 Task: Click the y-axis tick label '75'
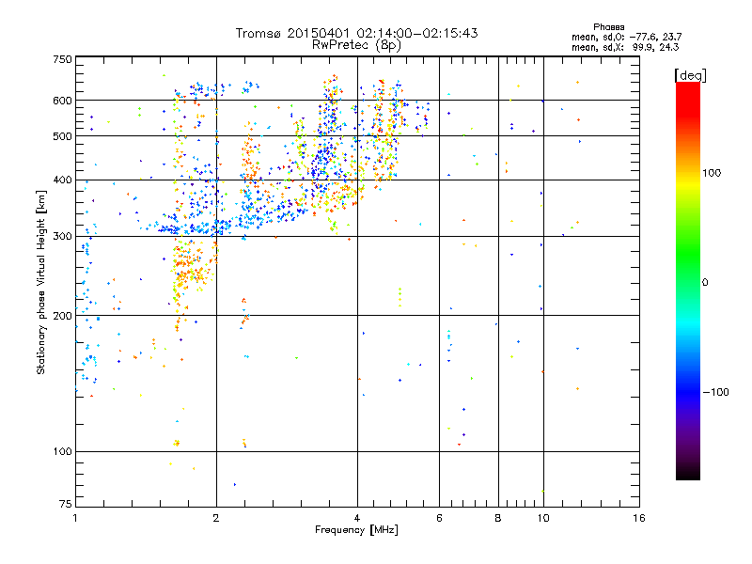pyautogui.click(x=66, y=504)
